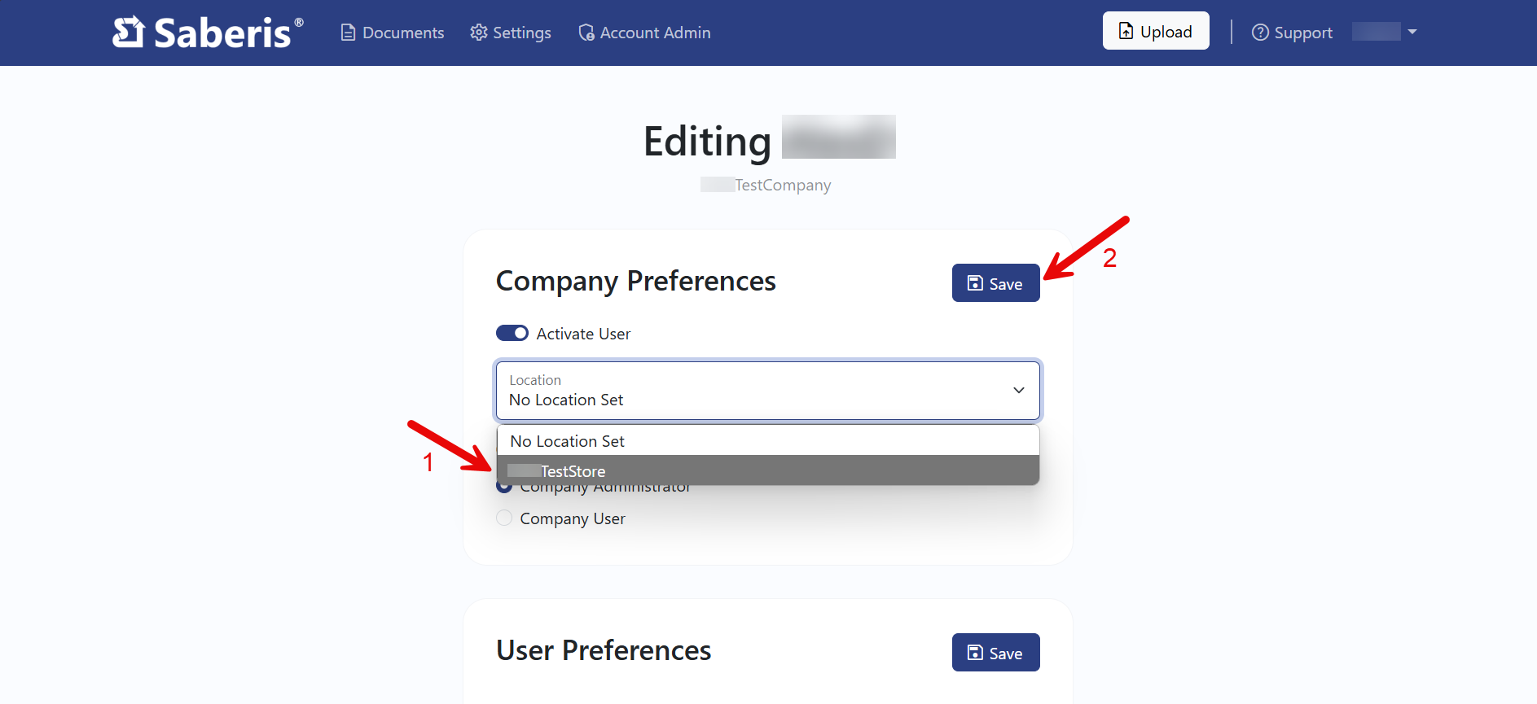The image size is (1537, 704).
Task: Click the Saberis logo icon
Action: [129, 33]
